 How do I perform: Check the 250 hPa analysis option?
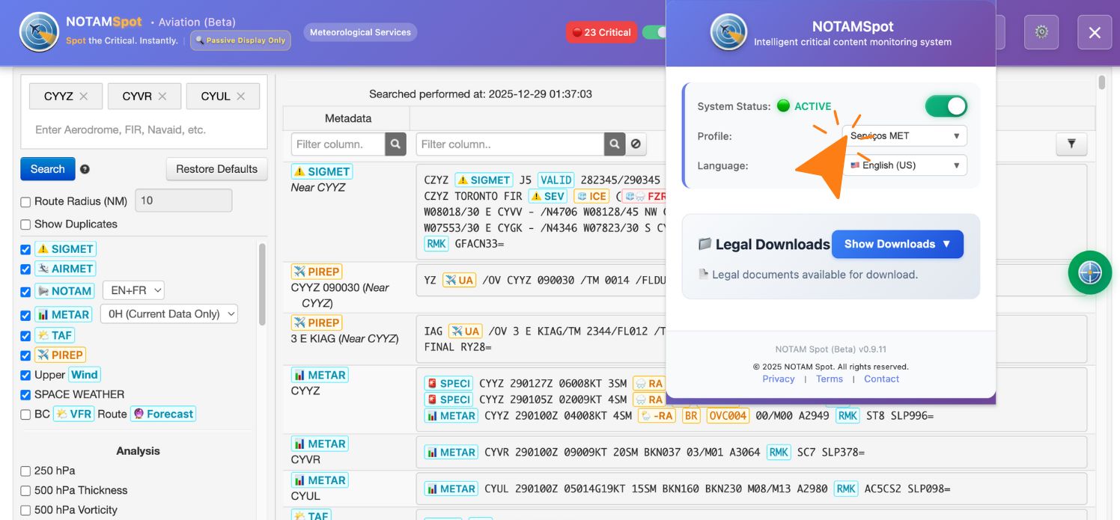(25, 471)
